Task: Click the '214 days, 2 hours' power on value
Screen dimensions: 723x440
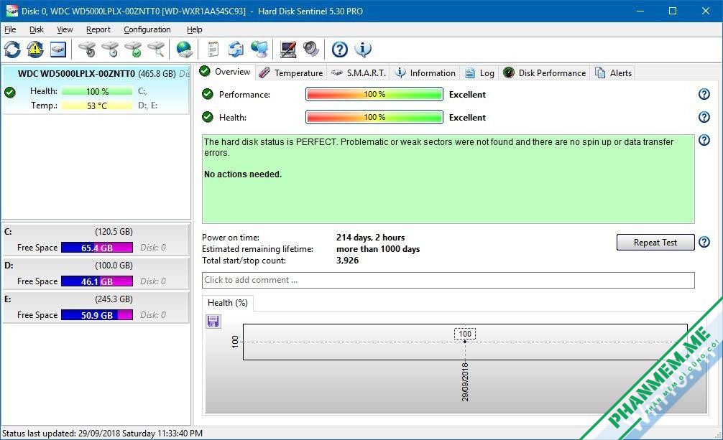Action: coord(370,238)
